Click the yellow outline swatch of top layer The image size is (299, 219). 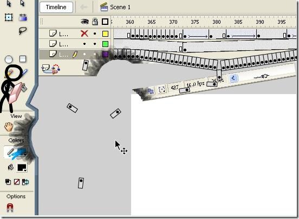[x=105, y=34]
